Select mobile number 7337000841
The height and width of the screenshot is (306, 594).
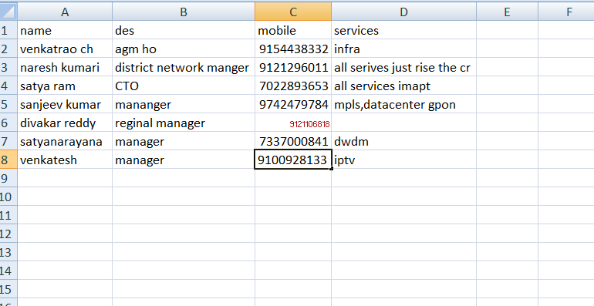point(293,141)
